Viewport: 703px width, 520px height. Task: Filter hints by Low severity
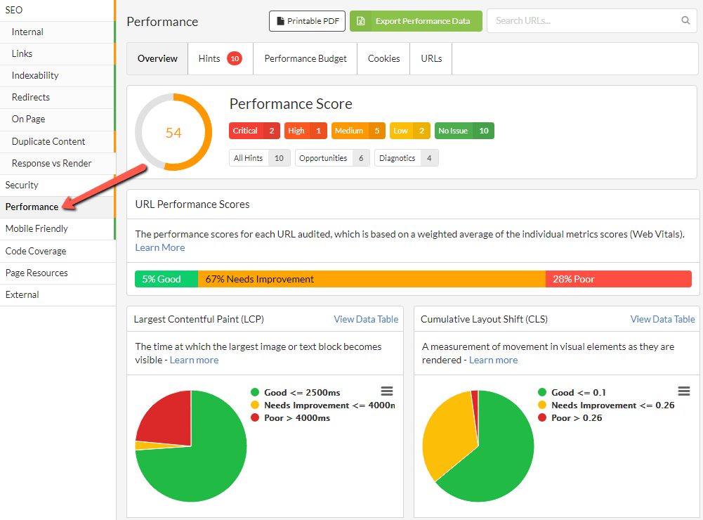point(409,131)
